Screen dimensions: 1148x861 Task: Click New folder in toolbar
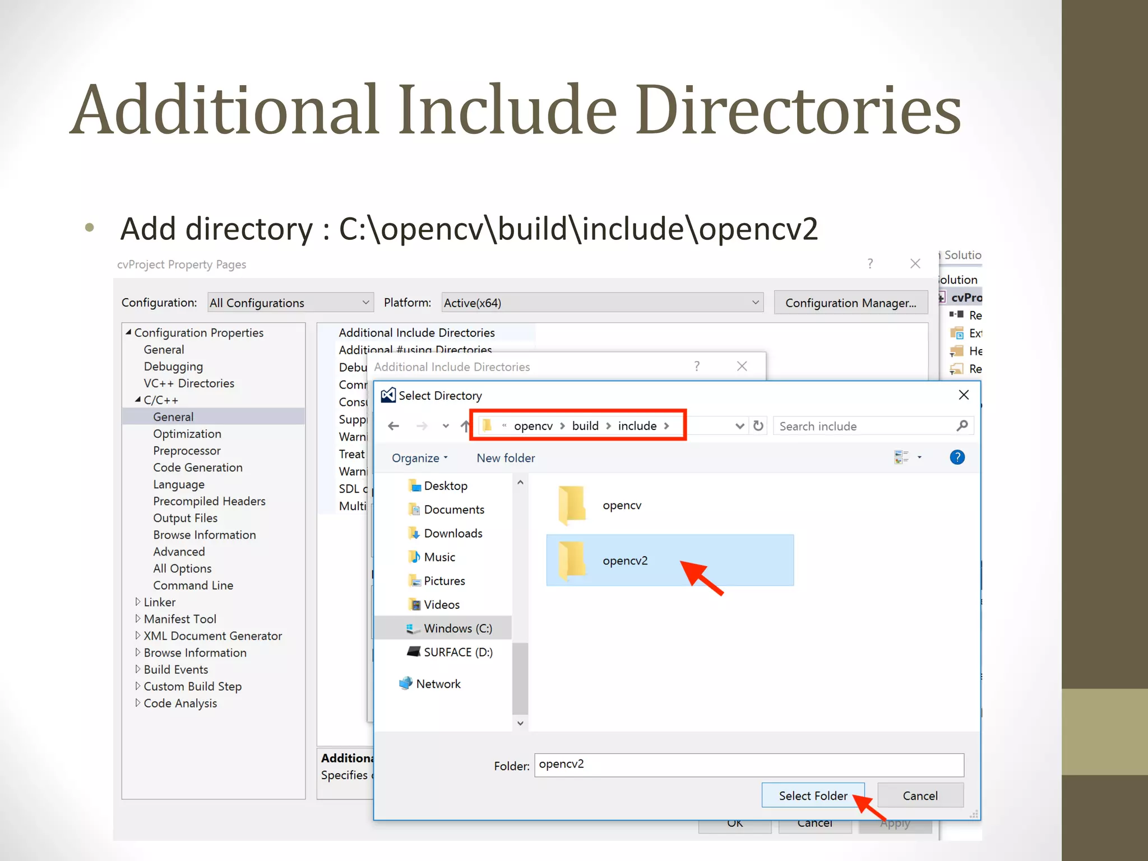pyautogui.click(x=505, y=458)
